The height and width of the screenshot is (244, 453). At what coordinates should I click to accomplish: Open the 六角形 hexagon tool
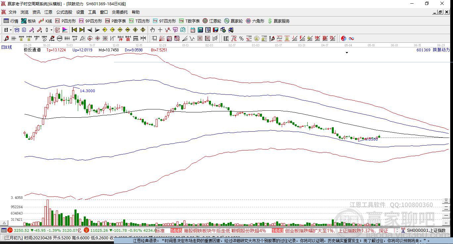[255, 21]
